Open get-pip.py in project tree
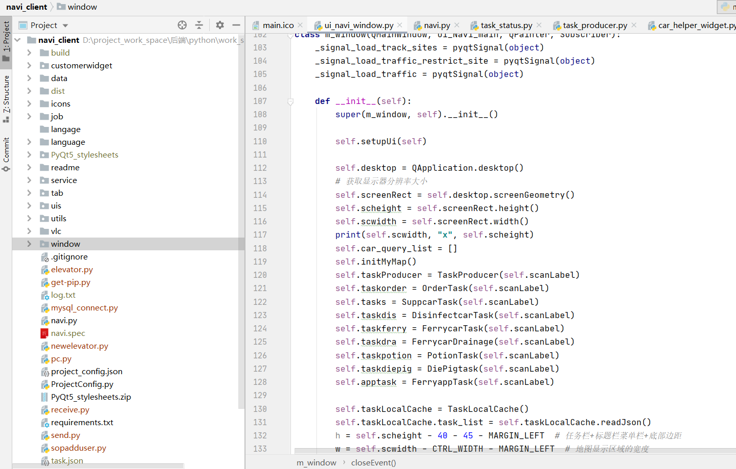Viewport: 736px width, 469px height. (70, 282)
